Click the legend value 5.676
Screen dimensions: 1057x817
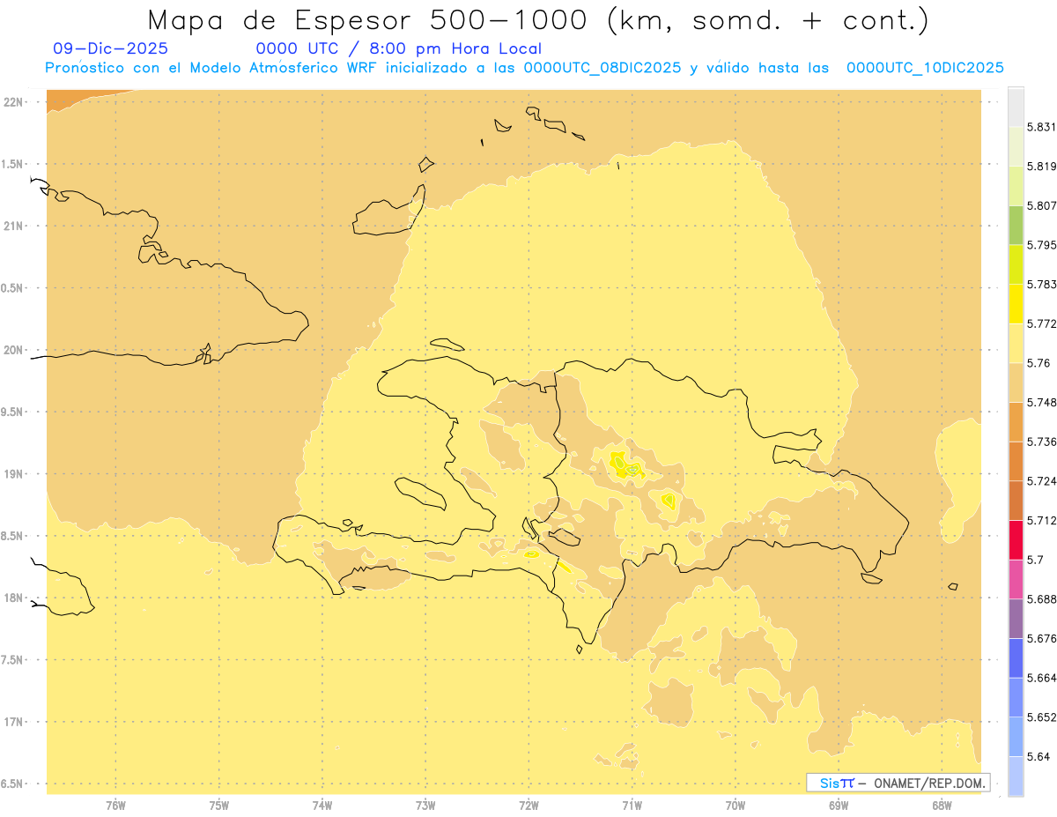pyautogui.click(x=1041, y=638)
